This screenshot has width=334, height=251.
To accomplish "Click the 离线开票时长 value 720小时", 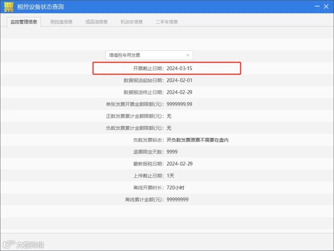I will 176,188.
